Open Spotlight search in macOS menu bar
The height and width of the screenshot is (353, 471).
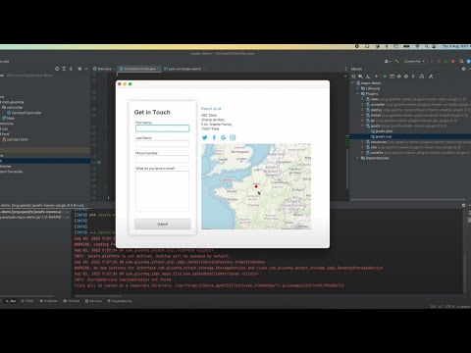click(x=427, y=46)
